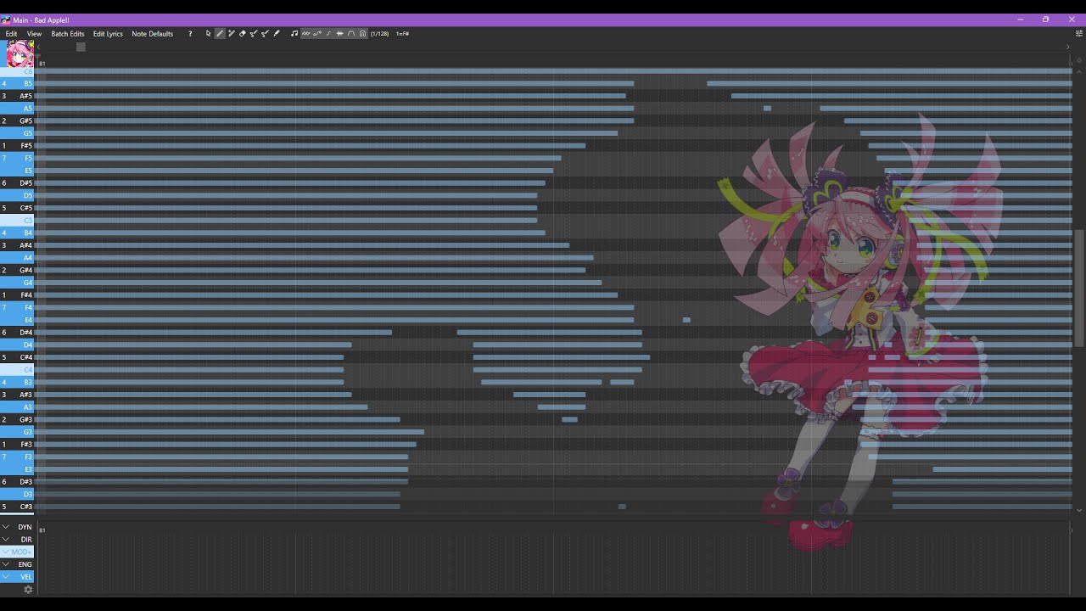Open the Edit menu
1086x611 pixels.
pos(11,34)
